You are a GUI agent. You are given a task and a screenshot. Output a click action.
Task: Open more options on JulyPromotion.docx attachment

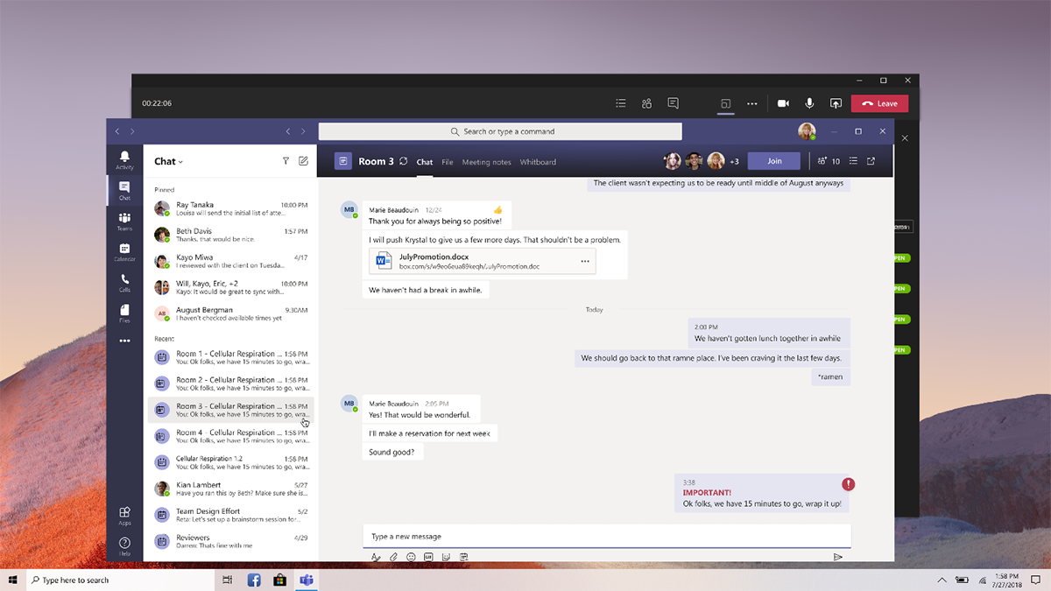tap(585, 261)
